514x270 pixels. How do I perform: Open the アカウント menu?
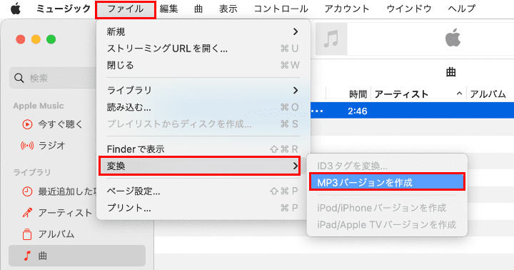pos(347,9)
